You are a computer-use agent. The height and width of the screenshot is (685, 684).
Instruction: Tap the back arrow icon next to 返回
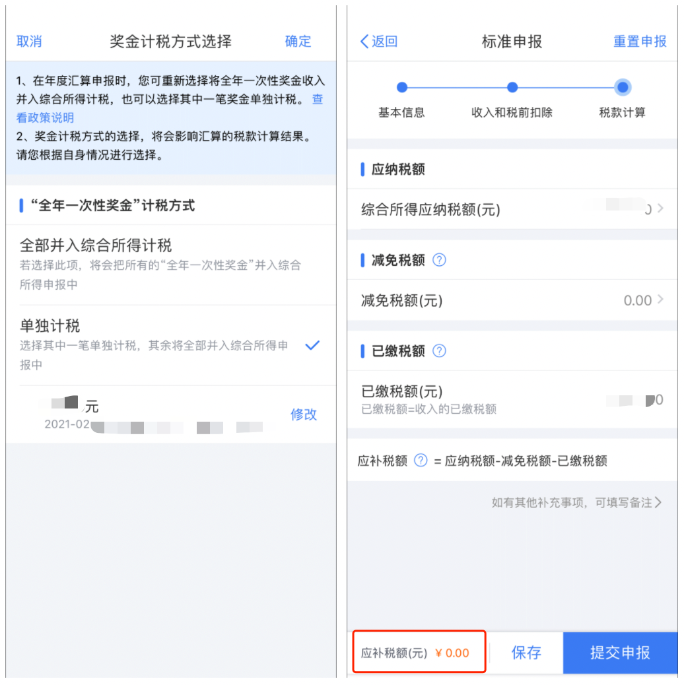[x=364, y=42]
